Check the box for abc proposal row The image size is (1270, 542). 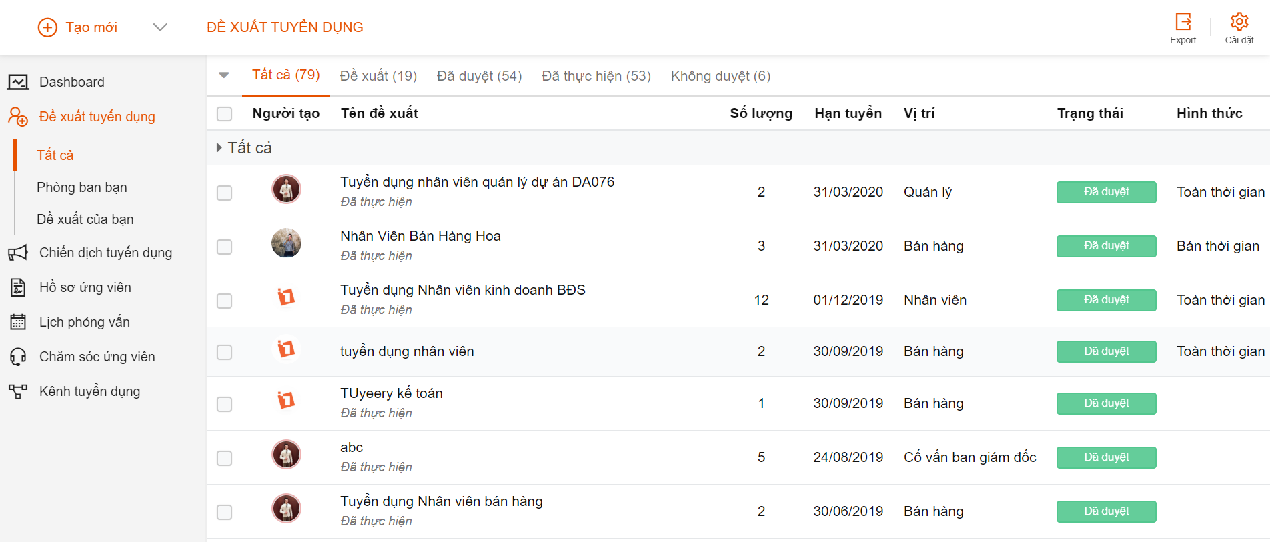pos(225,458)
